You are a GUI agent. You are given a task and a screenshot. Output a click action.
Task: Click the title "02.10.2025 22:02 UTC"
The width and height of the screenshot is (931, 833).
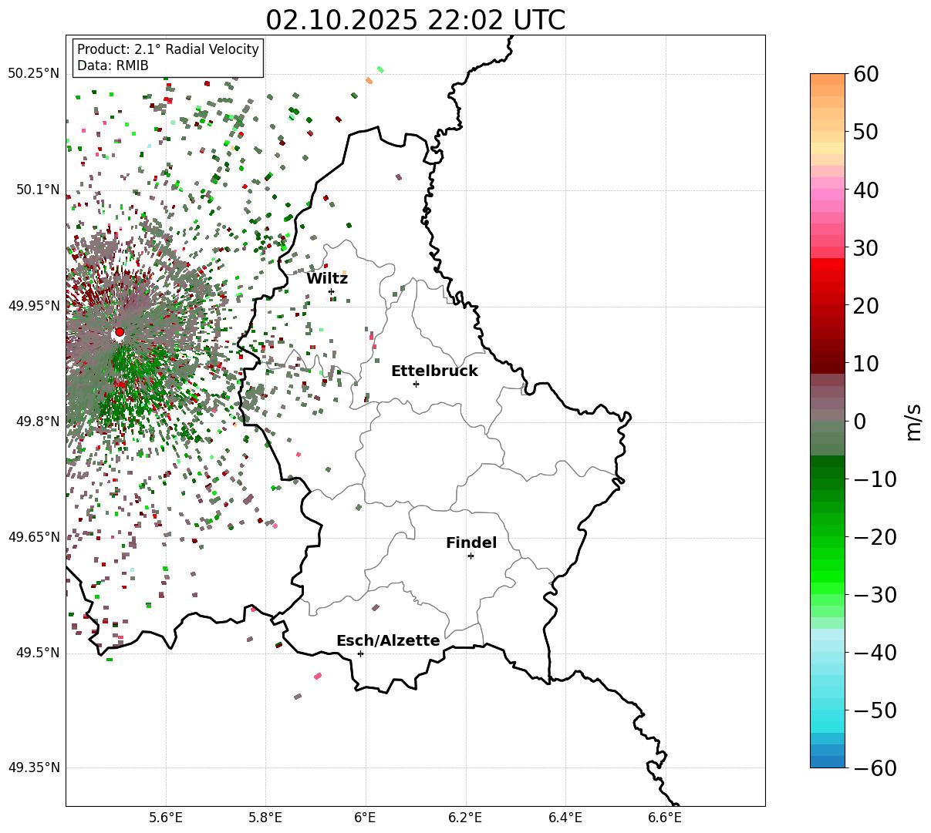coord(415,20)
